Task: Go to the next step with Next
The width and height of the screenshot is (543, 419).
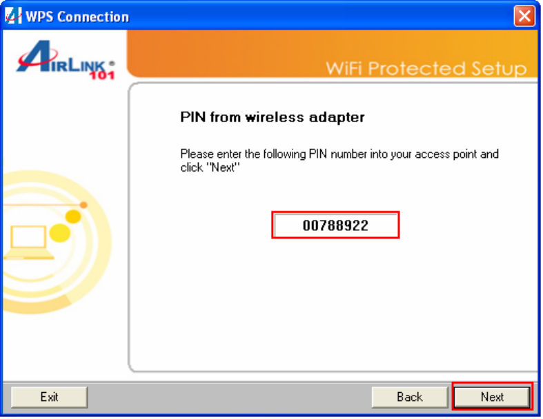Action: coord(492,397)
